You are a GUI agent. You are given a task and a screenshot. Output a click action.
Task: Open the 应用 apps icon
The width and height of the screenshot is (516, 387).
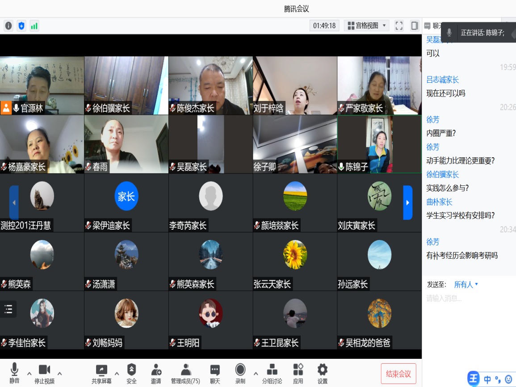tap(298, 373)
